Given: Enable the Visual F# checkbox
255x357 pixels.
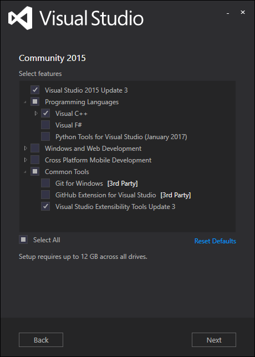Looking at the screenshot, I should coord(45,125).
